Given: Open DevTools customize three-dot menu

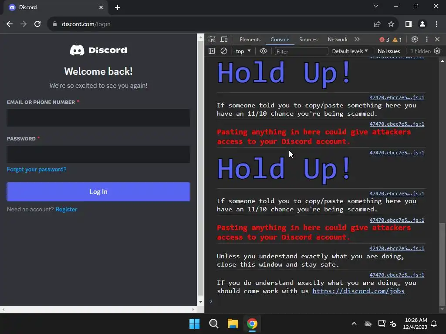Looking at the screenshot, I should 427,39.
